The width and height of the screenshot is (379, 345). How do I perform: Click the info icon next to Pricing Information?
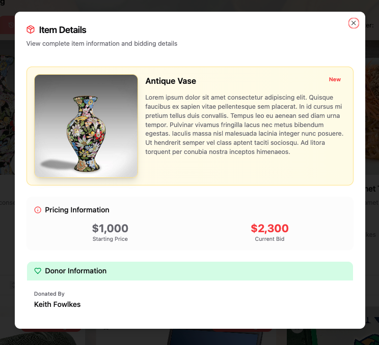(38, 210)
